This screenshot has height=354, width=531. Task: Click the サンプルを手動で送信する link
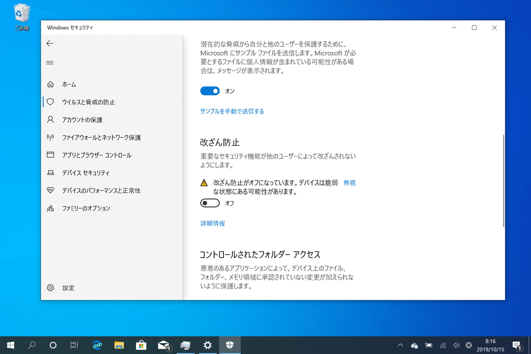tap(232, 111)
